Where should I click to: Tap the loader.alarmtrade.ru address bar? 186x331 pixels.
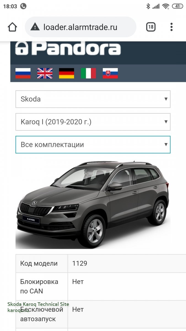coord(80,27)
